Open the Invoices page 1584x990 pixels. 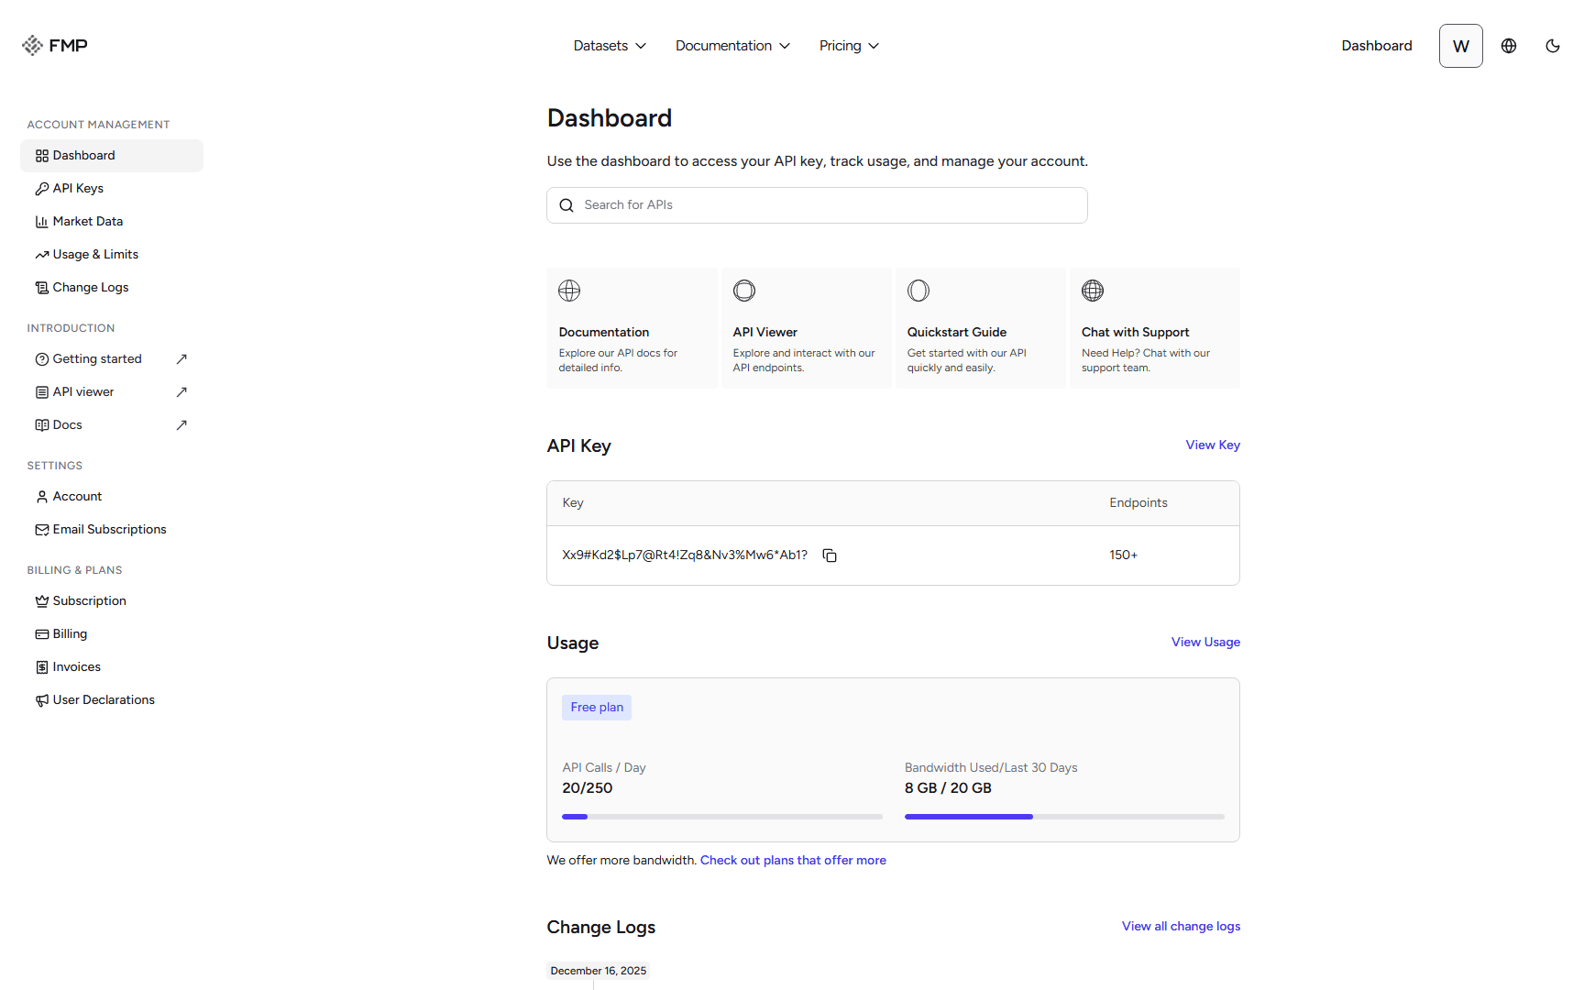(x=112, y=667)
